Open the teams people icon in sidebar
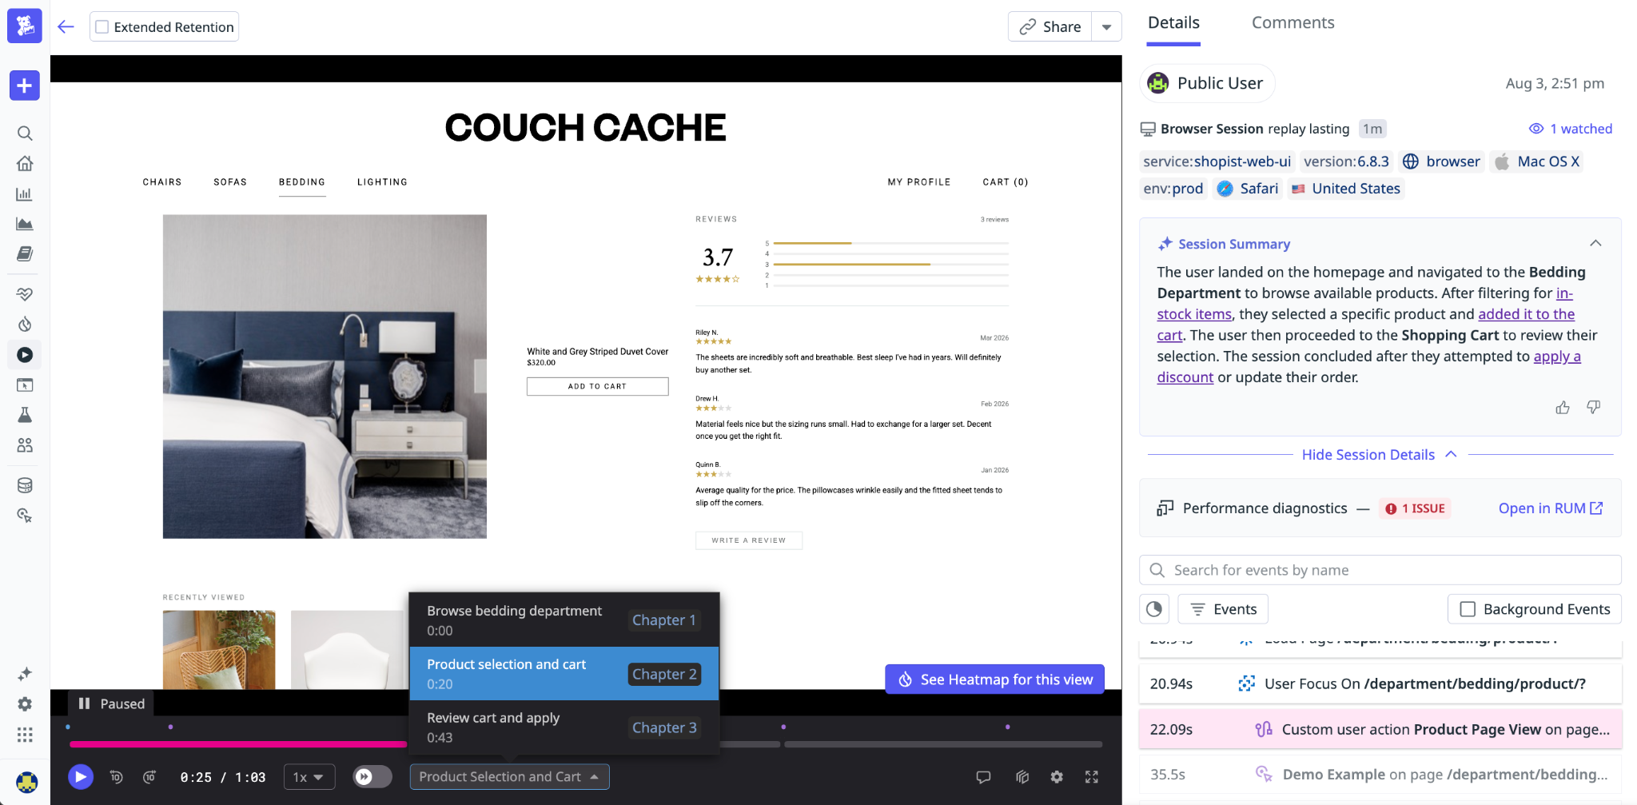 25,445
